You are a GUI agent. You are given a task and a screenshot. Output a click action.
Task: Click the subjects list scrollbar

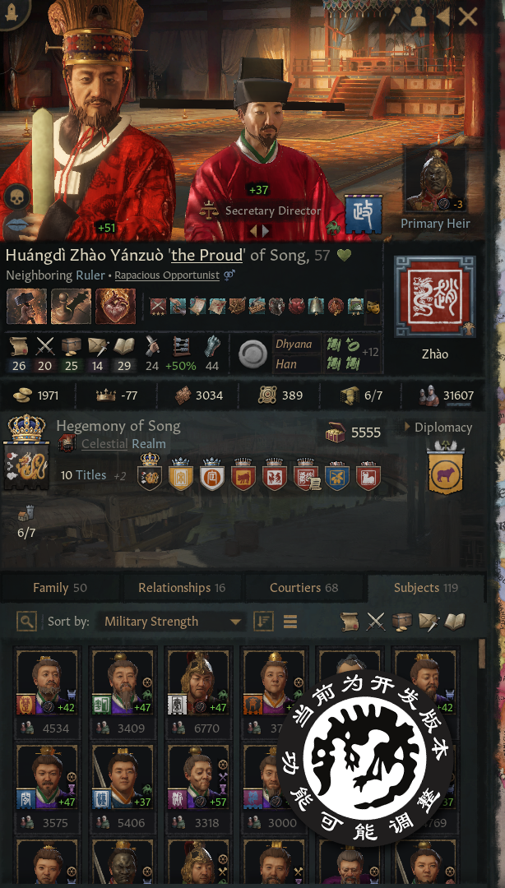coord(482,654)
